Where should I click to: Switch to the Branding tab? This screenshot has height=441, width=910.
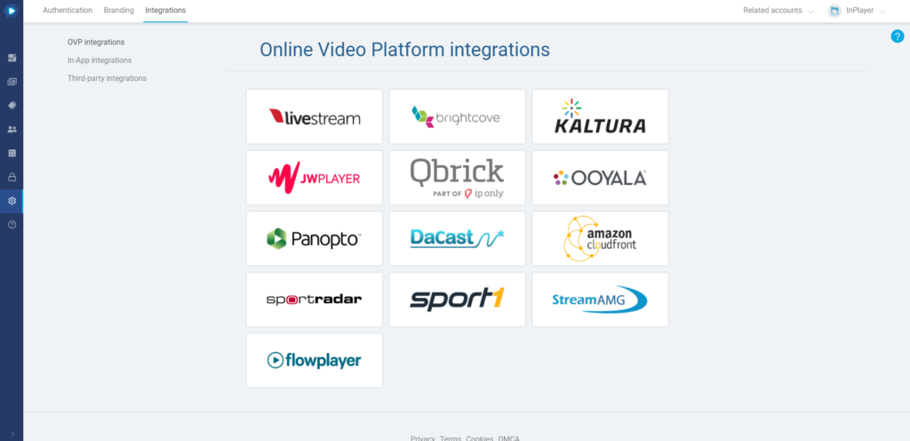click(118, 11)
